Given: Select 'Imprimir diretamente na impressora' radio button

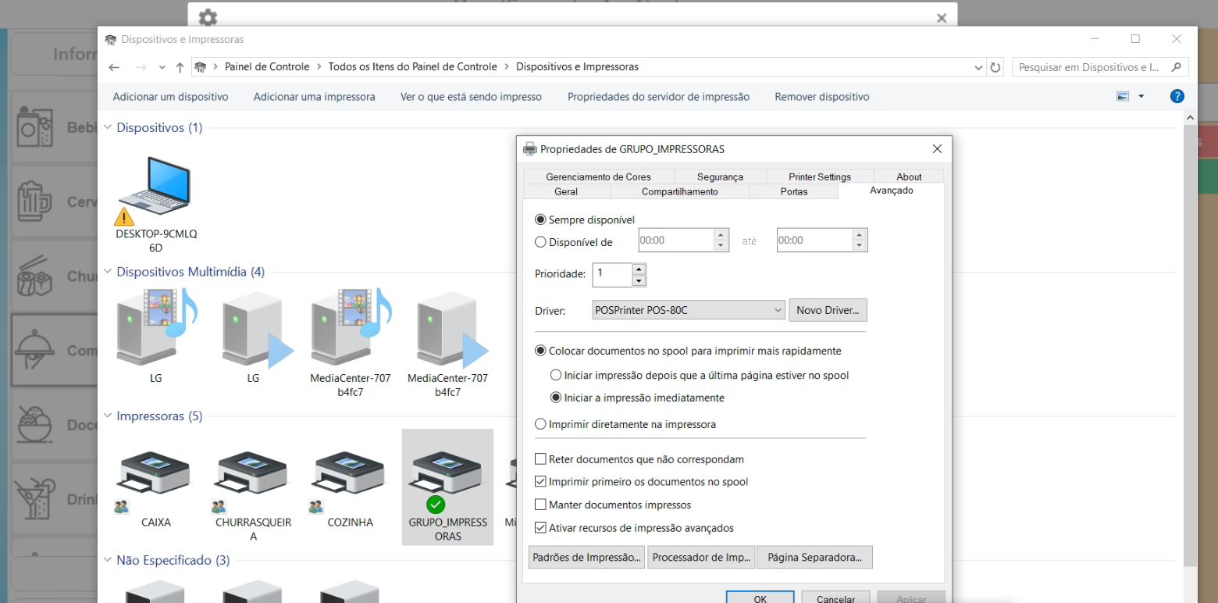Looking at the screenshot, I should pyautogui.click(x=540, y=424).
